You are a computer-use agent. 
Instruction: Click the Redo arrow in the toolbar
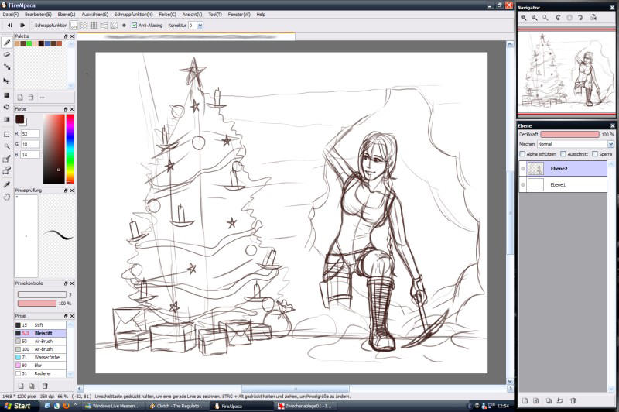coord(22,26)
